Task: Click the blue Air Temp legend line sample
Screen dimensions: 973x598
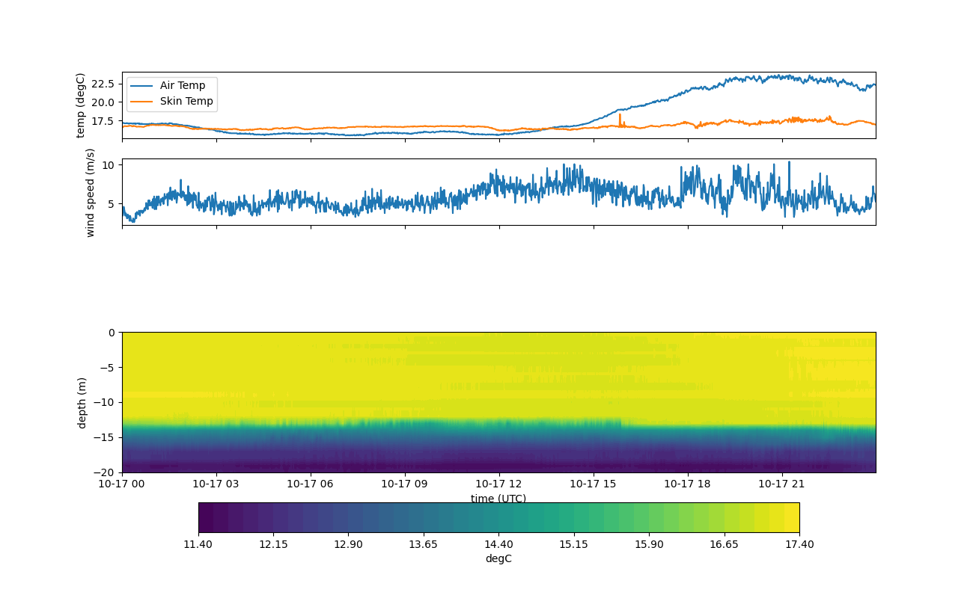Action: coord(142,86)
